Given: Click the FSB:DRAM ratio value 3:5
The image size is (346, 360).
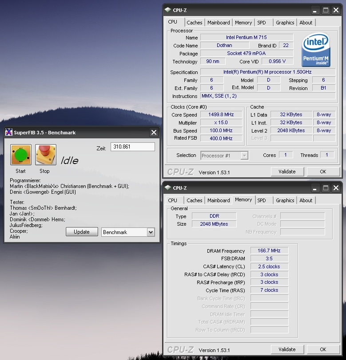Looking at the screenshot, I should pos(269,258).
